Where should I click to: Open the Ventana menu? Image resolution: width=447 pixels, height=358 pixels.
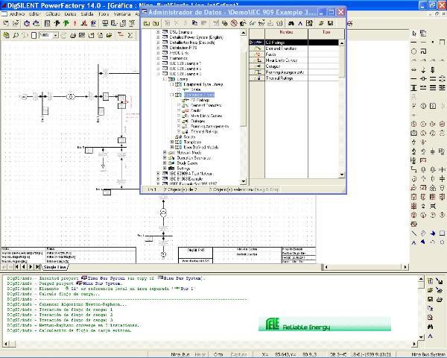pyautogui.click(x=122, y=13)
